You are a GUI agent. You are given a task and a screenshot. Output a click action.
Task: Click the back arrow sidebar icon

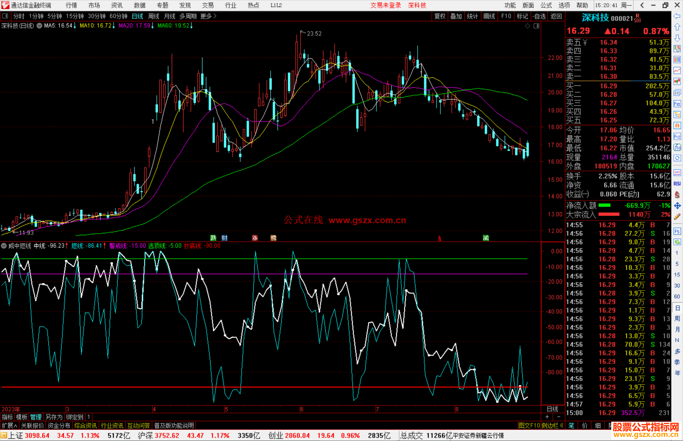[x=677, y=16]
